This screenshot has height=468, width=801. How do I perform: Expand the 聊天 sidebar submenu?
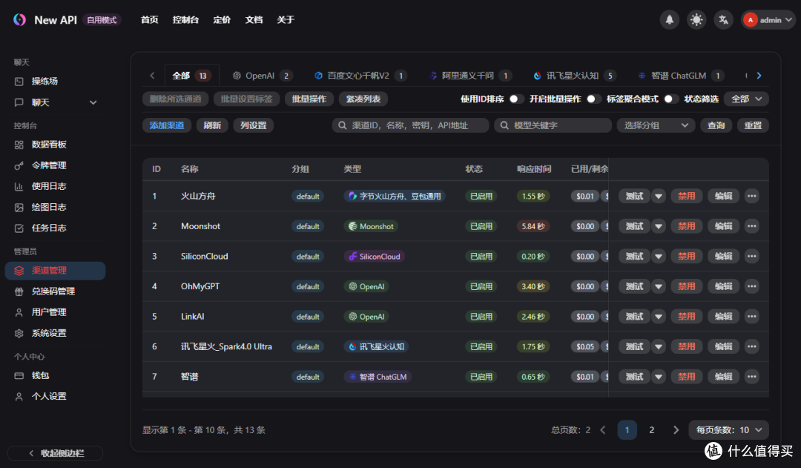[x=93, y=102]
